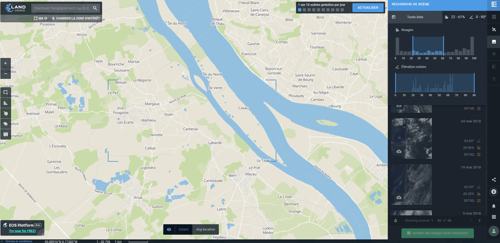Open the map layers book icon
Image resolution: width=500 pixels, height=243 pixels.
[5, 135]
